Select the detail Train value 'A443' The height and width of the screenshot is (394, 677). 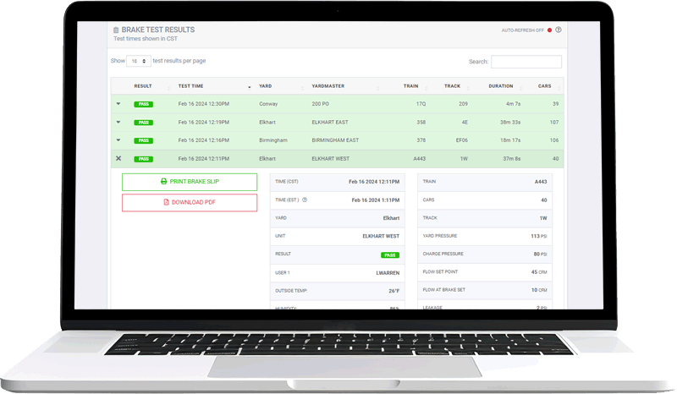541,182
